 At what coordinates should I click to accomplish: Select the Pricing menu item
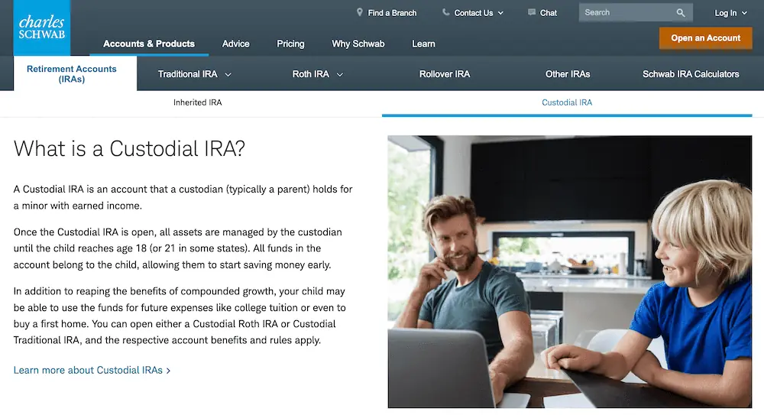pyautogui.click(x=290, y=44)
